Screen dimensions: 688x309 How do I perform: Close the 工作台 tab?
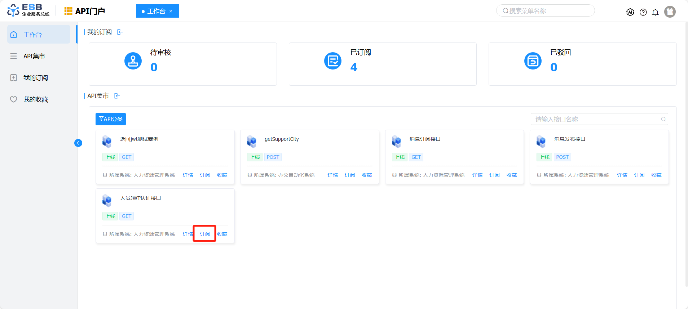[171, 12]
